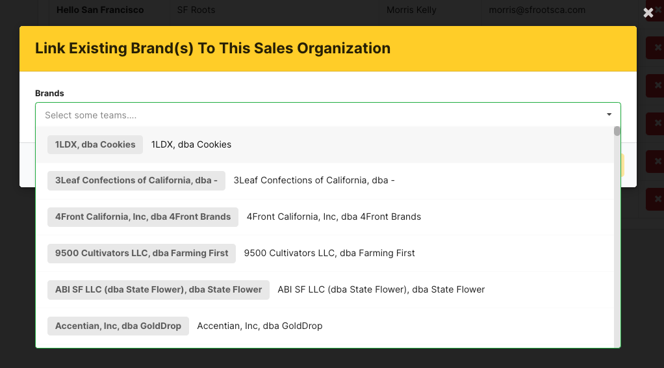Expand the Brands dropdown arrow
The height and width of the screenshot is (368, 664).
coord(609,115)
